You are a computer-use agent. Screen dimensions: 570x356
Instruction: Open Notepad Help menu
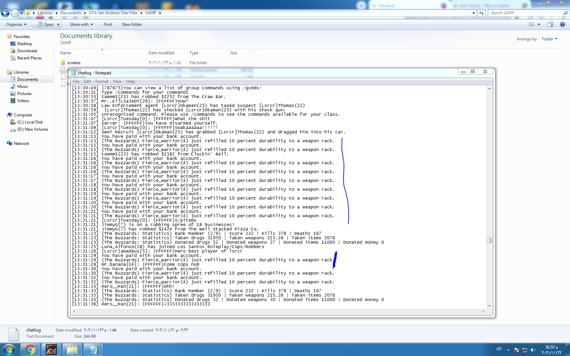point(130,81)
